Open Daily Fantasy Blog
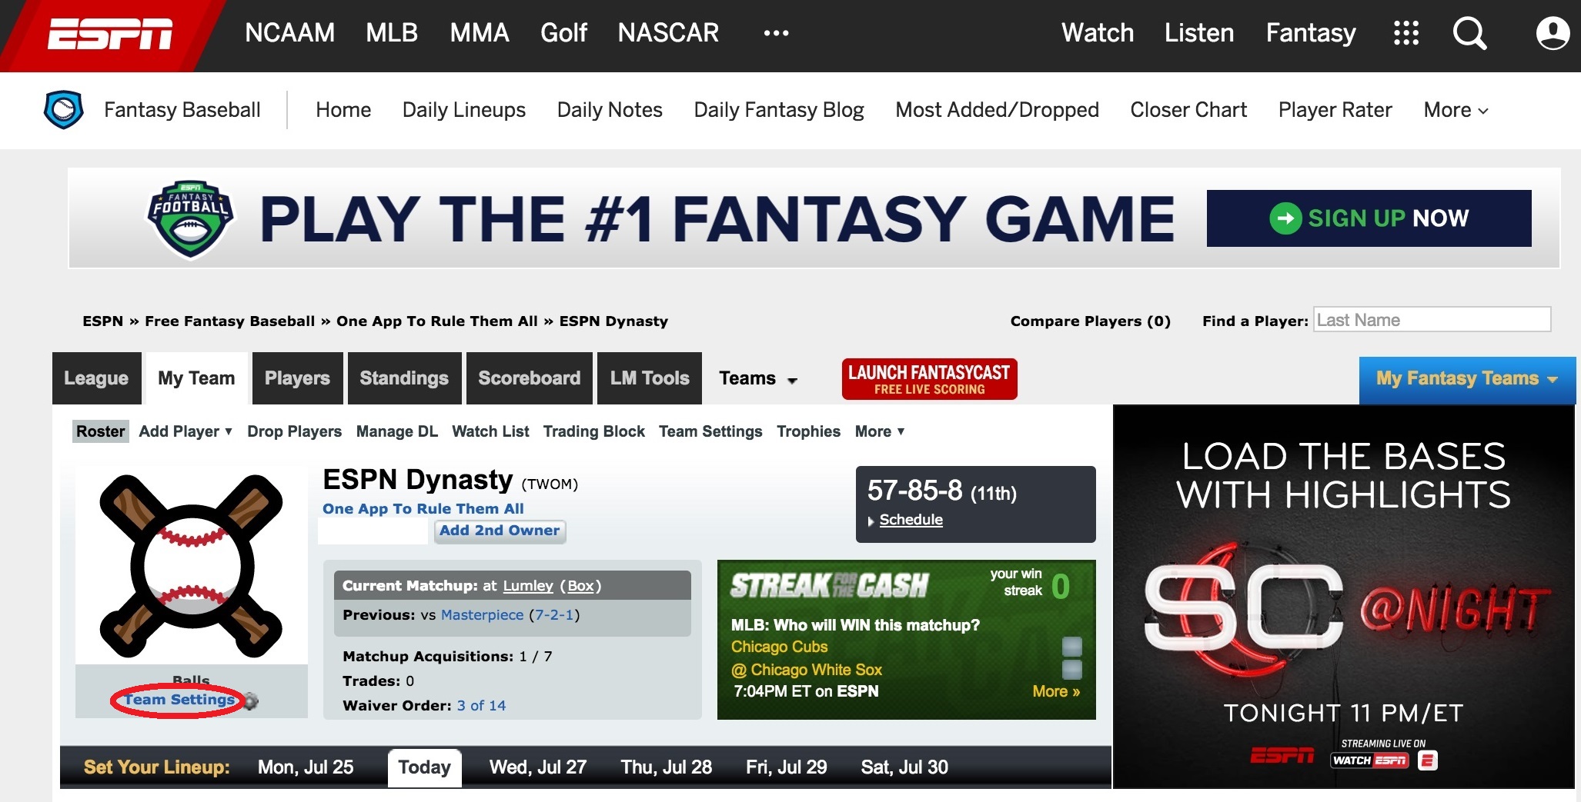The height and width of the screenshot is (802, 1581). 779,110
